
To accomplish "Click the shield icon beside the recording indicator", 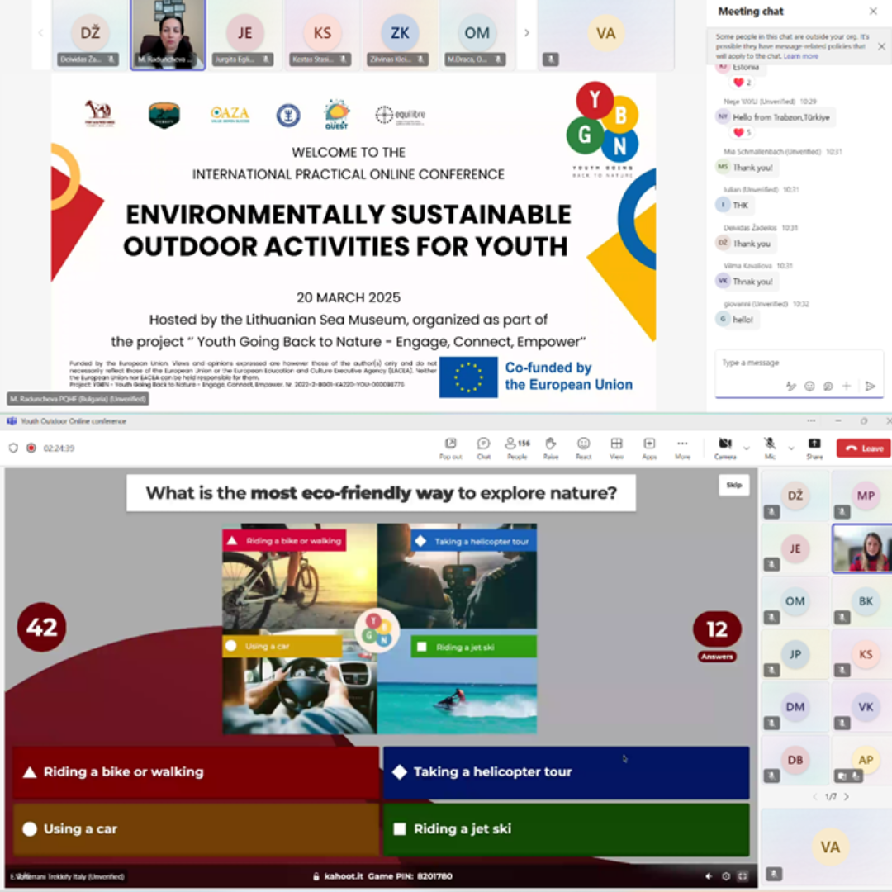I will pos(13,448).
